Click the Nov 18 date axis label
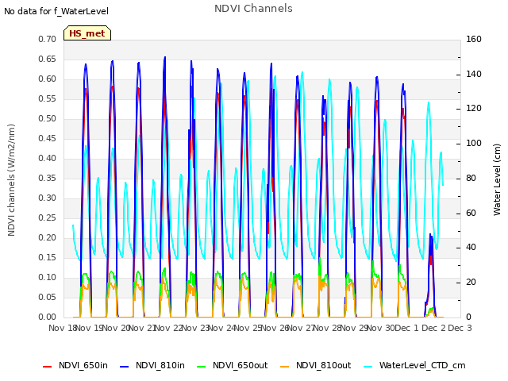Image resolution: width=508 pixels, height=381 pixels. pos(62,328)
